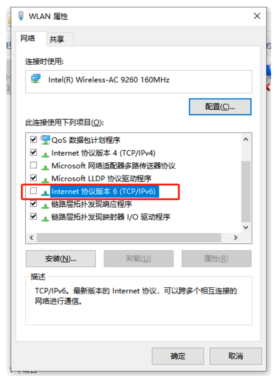Open adapter settings with 配置(C)... button
The image size is (277, 380).
tap(220, 107)
